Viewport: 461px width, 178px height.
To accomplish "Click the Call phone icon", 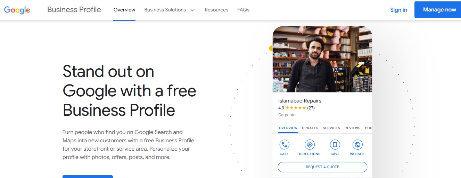I will click(284, 144).
